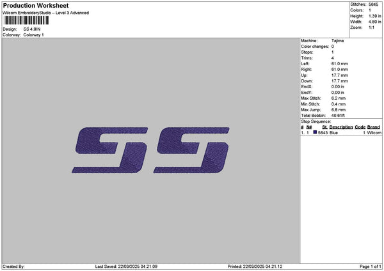Click the N# column header

pyautogui.click(x=309, y=127)
